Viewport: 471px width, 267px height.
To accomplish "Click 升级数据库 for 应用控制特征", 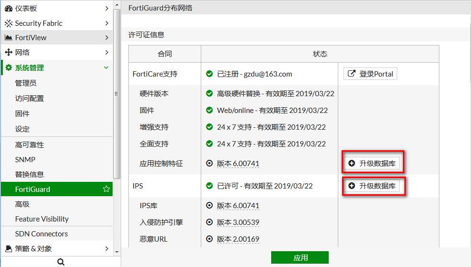I will click(372, 163).
